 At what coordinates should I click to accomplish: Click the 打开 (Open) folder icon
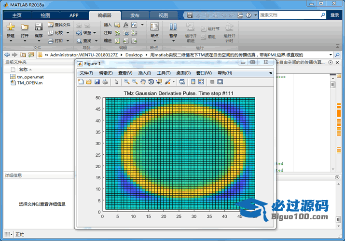point(25,27)
